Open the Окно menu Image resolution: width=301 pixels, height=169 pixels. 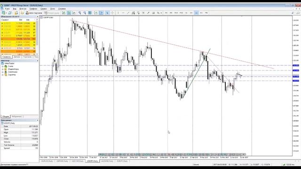click(x=53, y=9)
